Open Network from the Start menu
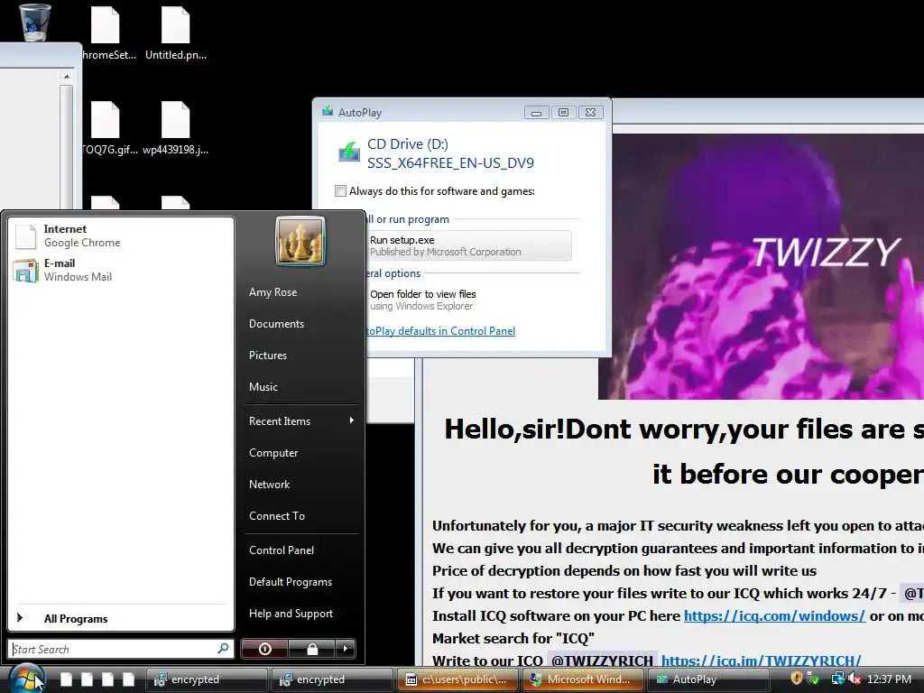924x693 pixels. pyautogui.click(x=269, y=485)
